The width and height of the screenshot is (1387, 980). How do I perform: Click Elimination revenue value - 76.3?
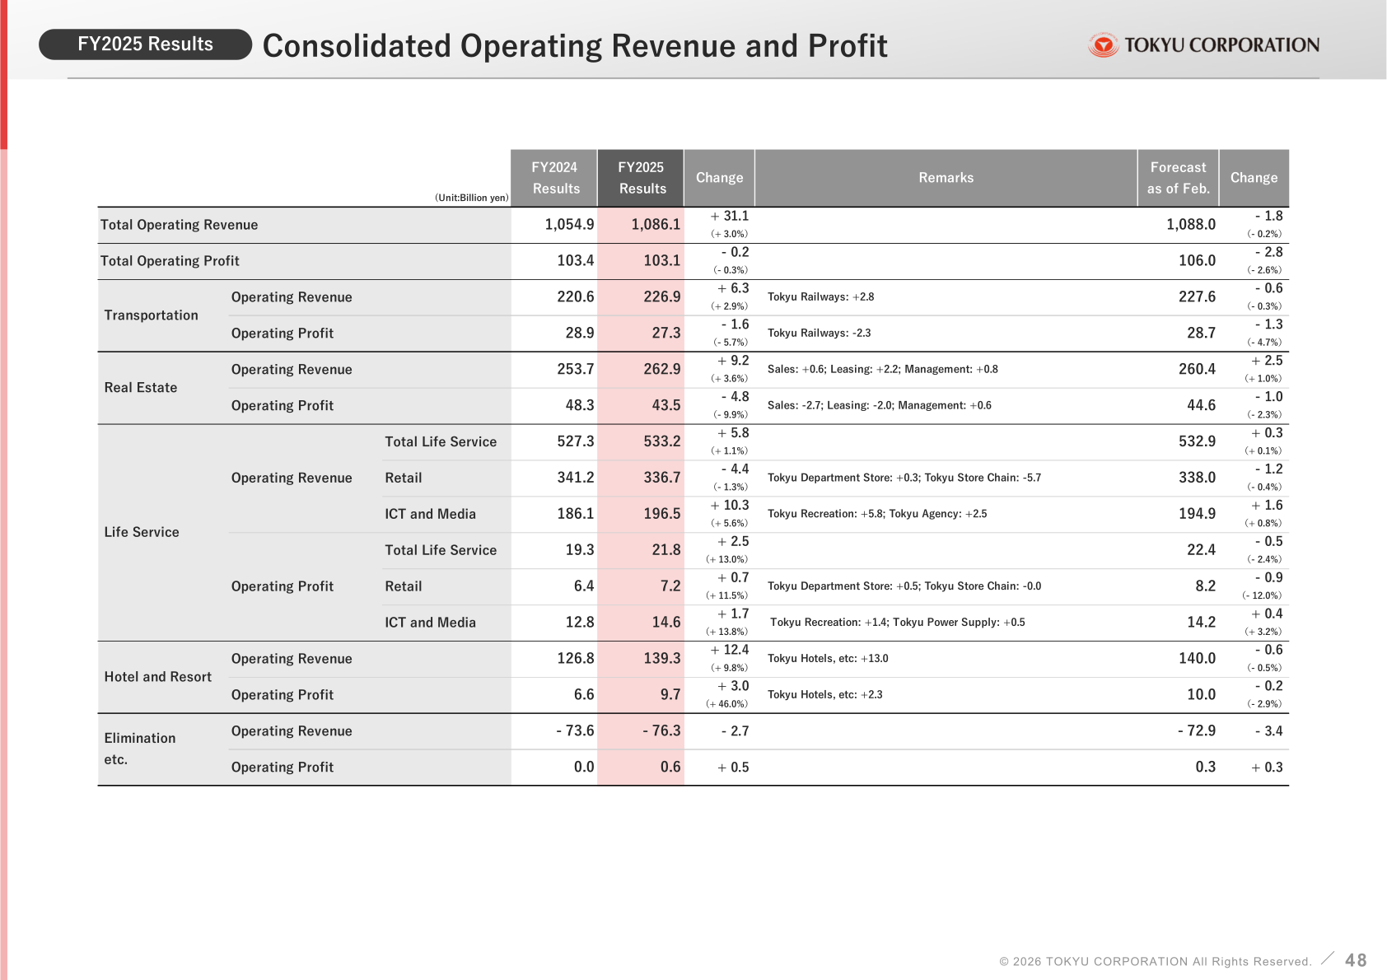[x=661, y=732]
